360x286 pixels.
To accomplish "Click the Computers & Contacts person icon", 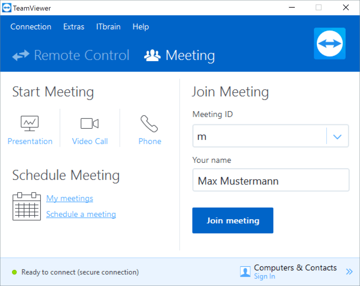I will [245, 272].
